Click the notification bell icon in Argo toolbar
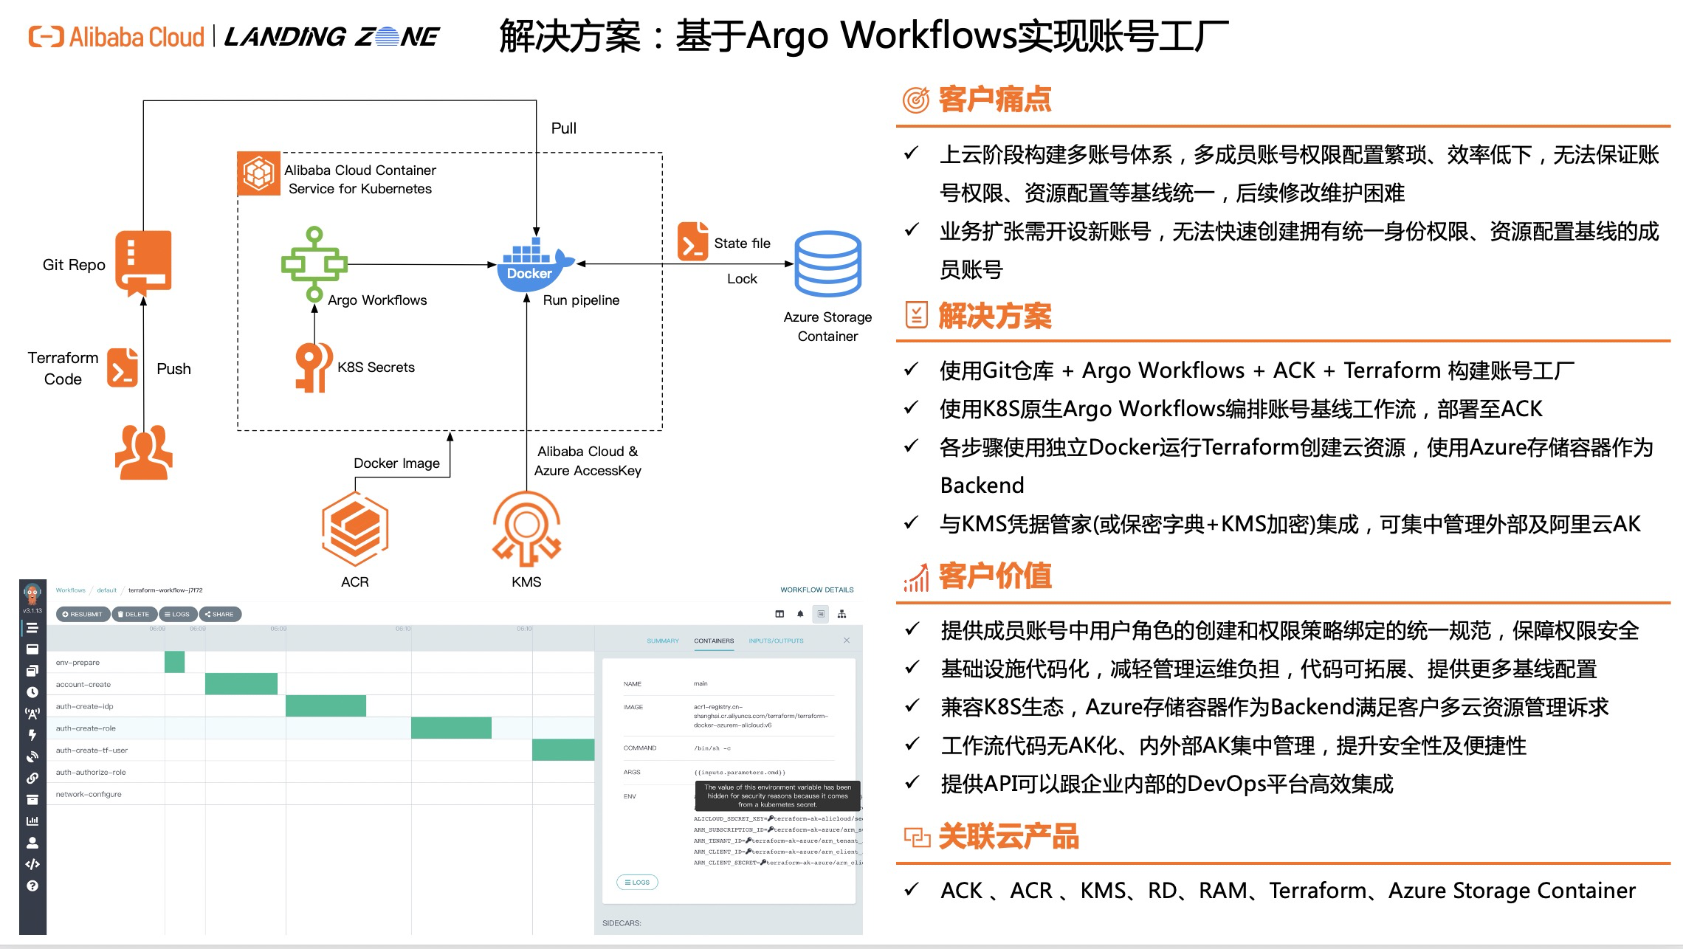Screen dimensions: 1683x949 (800, 614)
